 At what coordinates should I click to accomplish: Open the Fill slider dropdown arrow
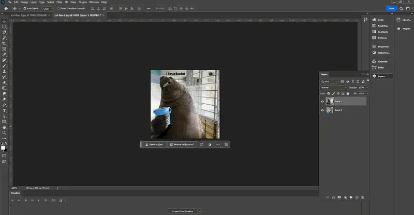367,93
